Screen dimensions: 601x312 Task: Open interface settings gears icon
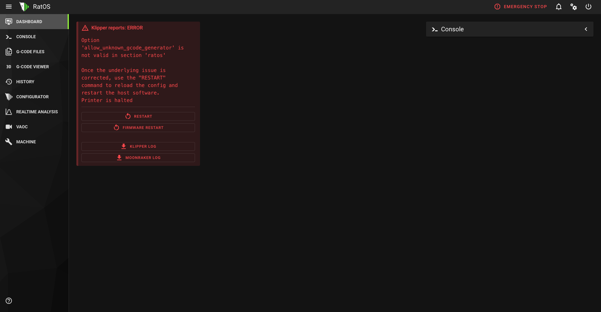[x=573, y=7]
